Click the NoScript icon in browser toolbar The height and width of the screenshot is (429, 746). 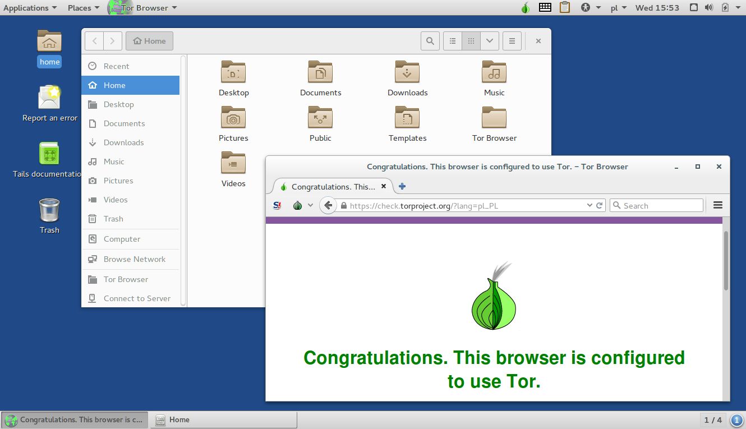tap(277, 205)
